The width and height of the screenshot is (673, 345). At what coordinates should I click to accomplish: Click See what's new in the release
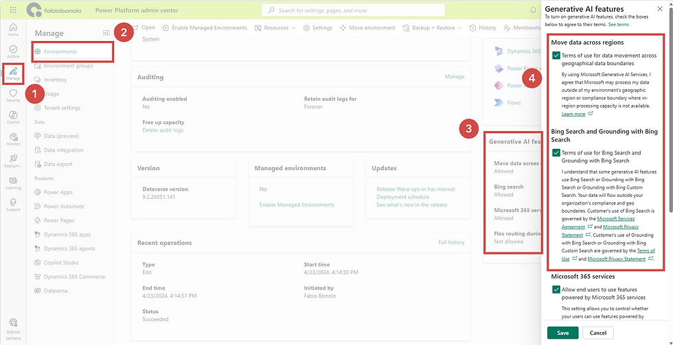(x=412, y=205)
